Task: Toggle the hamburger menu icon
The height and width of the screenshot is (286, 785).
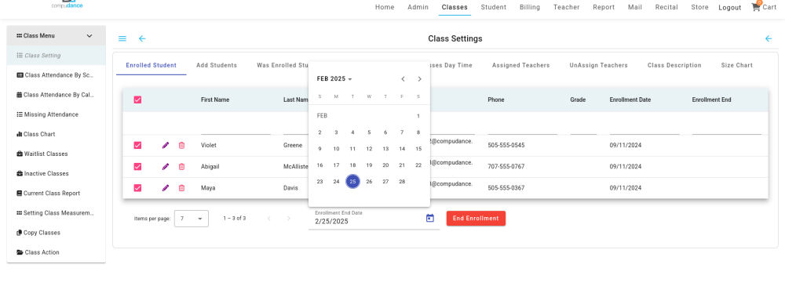Action: click(122, 38)
